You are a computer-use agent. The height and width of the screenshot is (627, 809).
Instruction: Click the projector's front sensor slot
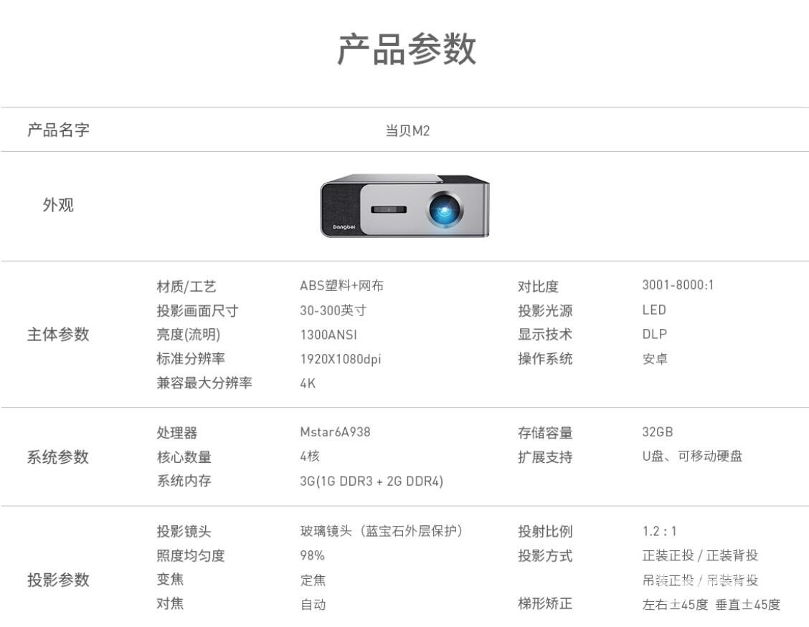[389, 209]
